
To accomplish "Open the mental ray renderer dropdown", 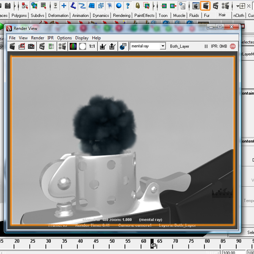I will (148, 46).
